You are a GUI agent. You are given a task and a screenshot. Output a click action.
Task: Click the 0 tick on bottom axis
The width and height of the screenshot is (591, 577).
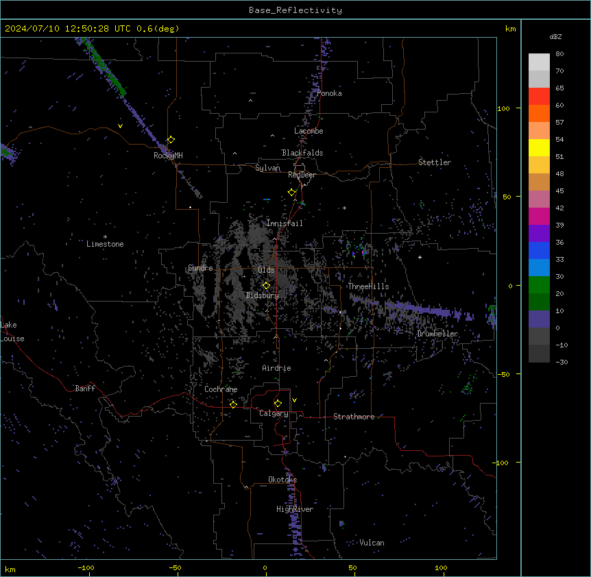[x=265, y=567]
